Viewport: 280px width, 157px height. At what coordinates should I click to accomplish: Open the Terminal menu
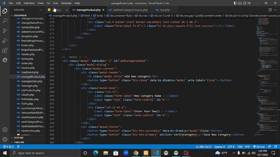[66, 3]
